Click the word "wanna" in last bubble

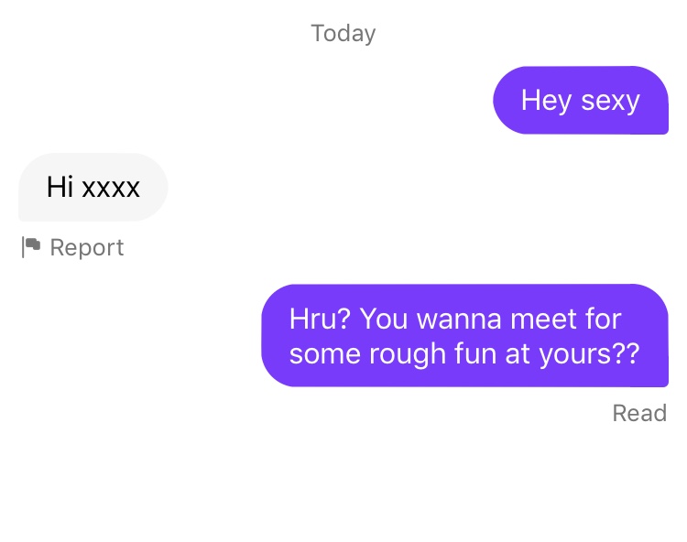pos(459,320)
